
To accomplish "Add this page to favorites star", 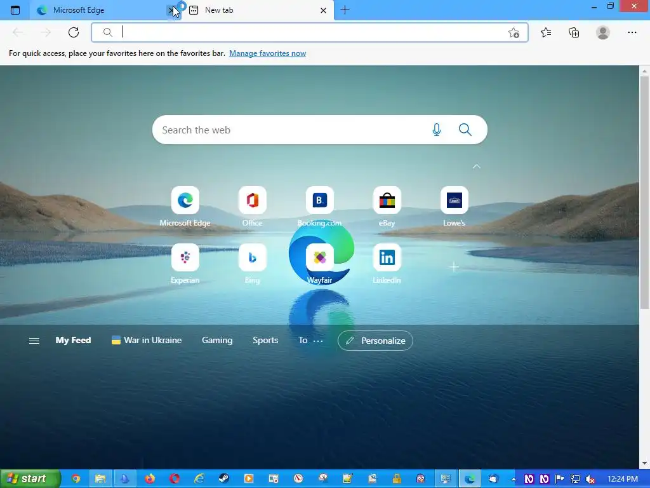I will [514, 32].
